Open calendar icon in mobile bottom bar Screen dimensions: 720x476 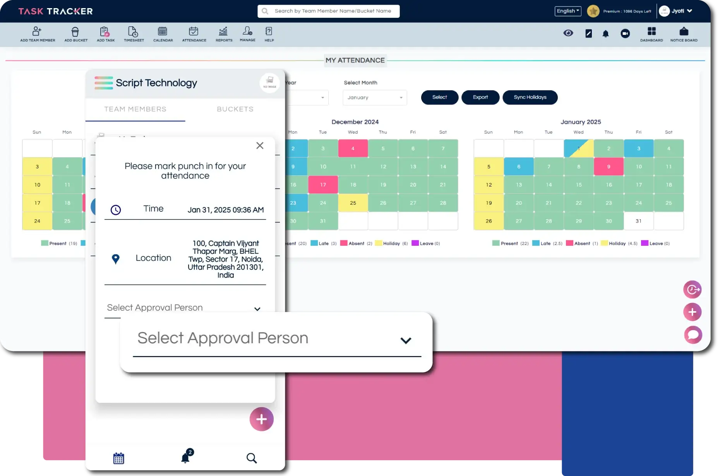(x=118, y=458)
